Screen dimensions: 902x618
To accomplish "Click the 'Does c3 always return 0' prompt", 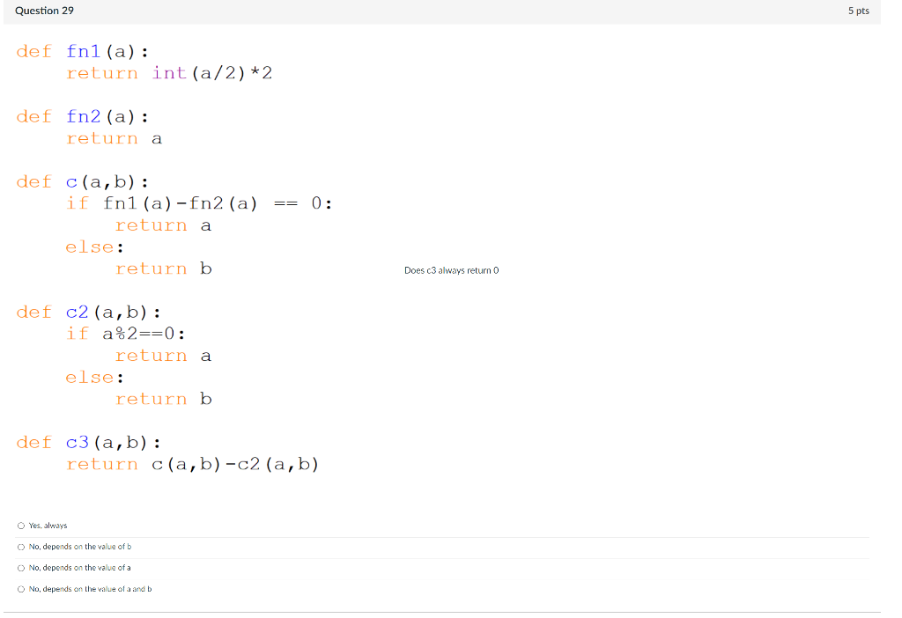I will coord(452,270).
